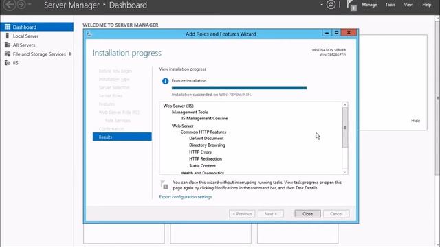
Task: Open the Notifications flag icon
Action: click(351, 5)
